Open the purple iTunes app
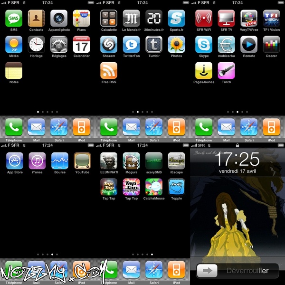 click(37, 161)
